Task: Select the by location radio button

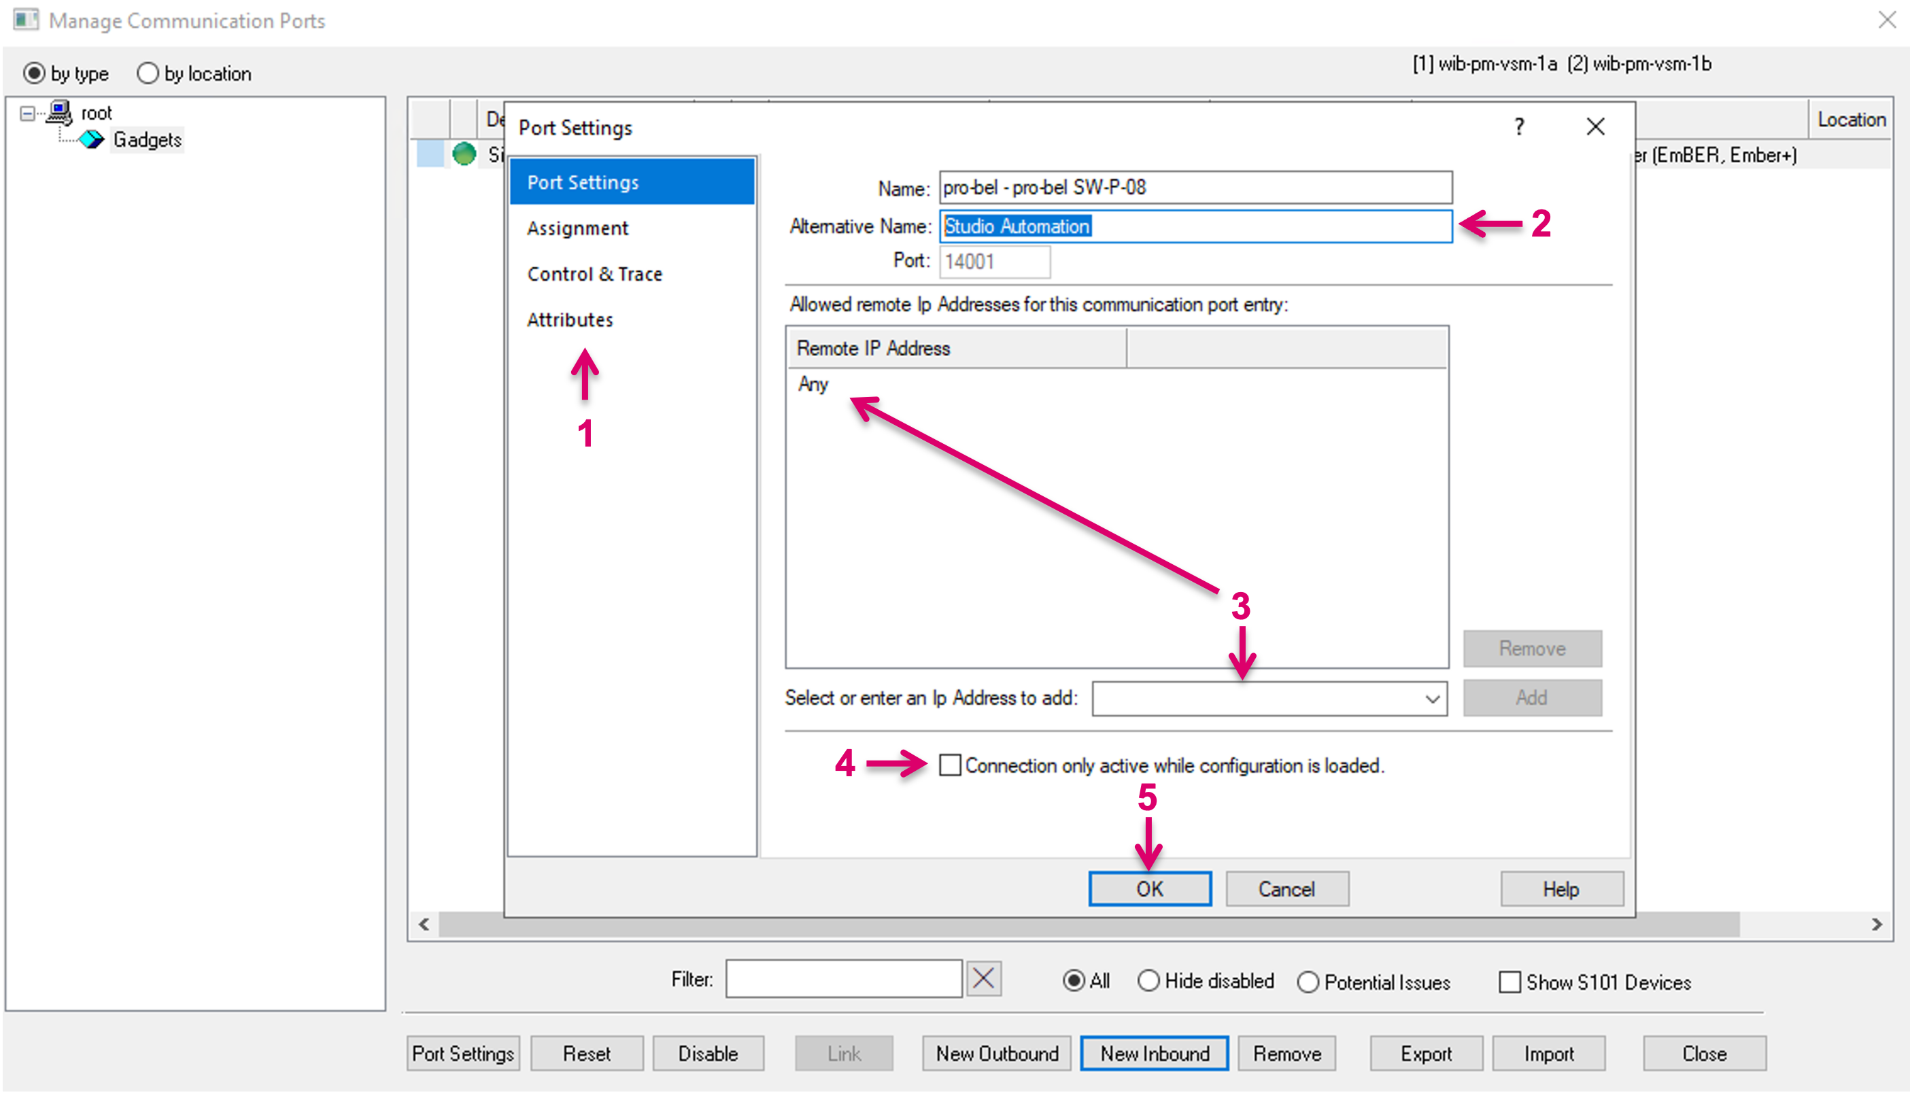Action: click(x=148, y=73)
